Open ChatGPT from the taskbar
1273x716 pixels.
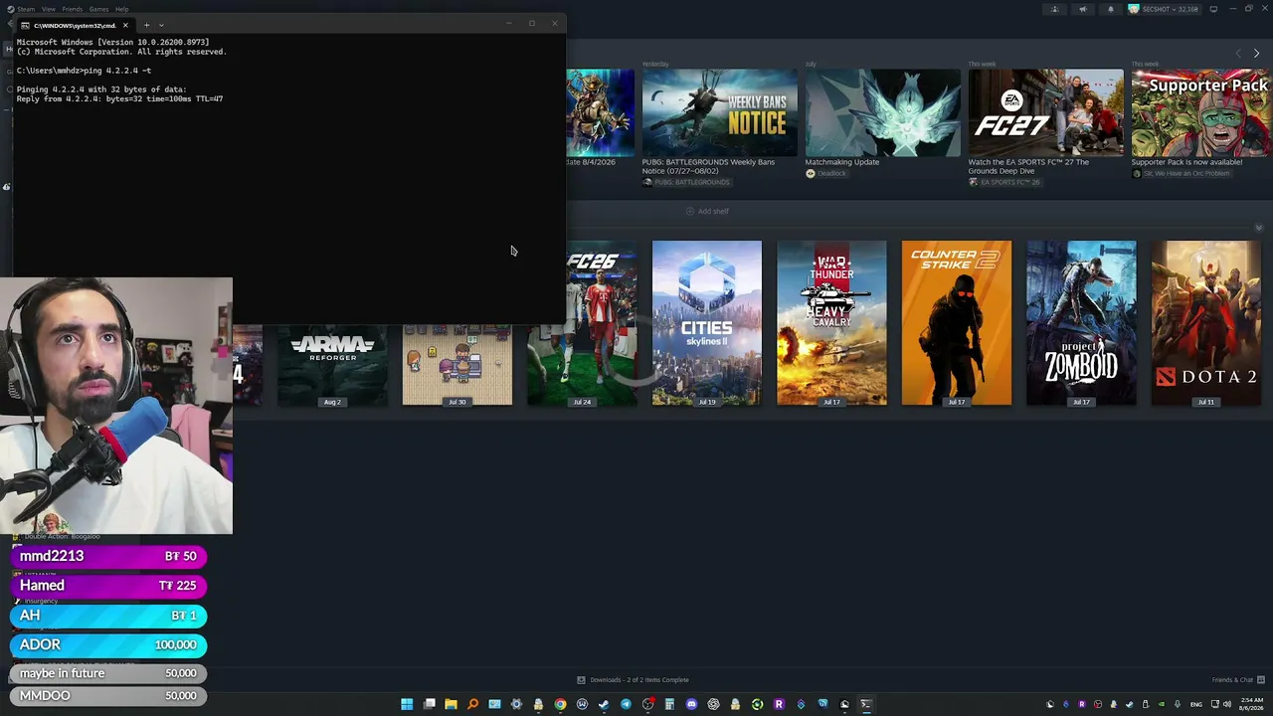713,704
